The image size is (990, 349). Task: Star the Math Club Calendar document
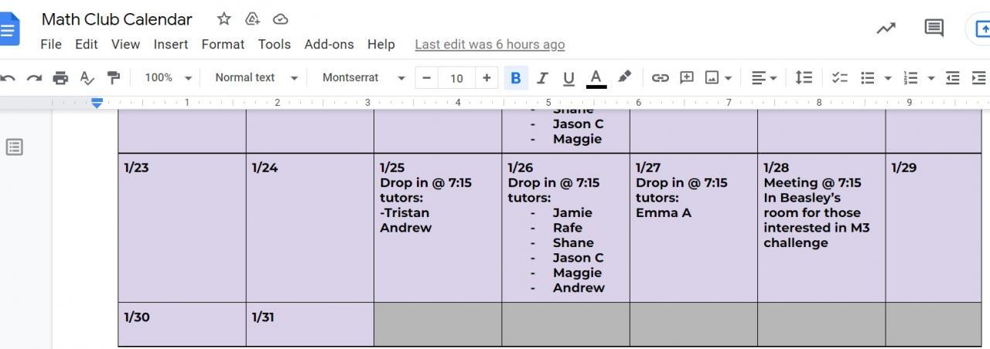click(224, 19)
